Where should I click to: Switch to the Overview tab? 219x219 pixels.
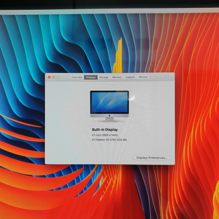pyautogui.click(x=77, y=77)
